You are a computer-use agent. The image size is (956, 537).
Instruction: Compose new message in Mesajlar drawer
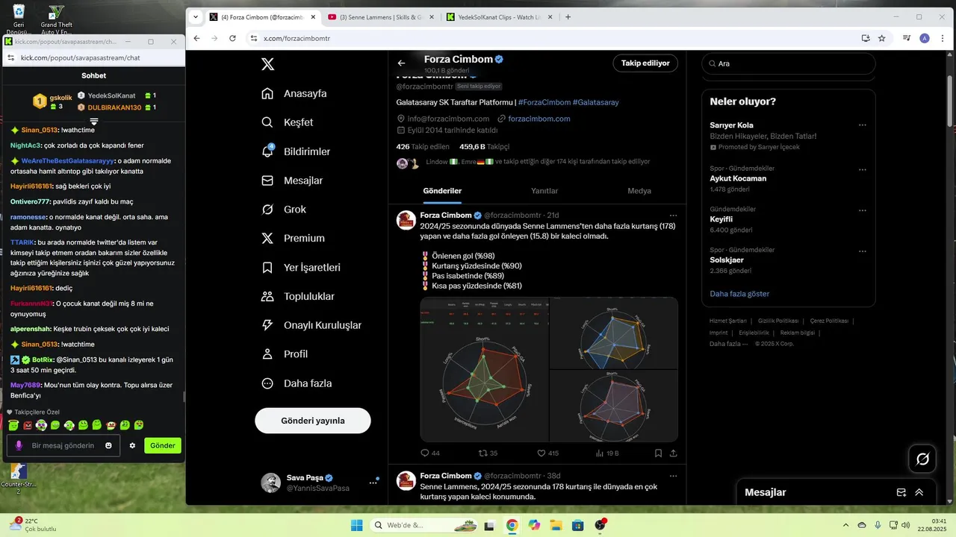coord(901,492)
